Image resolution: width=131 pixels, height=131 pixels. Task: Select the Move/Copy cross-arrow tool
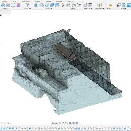click(62, 5)
